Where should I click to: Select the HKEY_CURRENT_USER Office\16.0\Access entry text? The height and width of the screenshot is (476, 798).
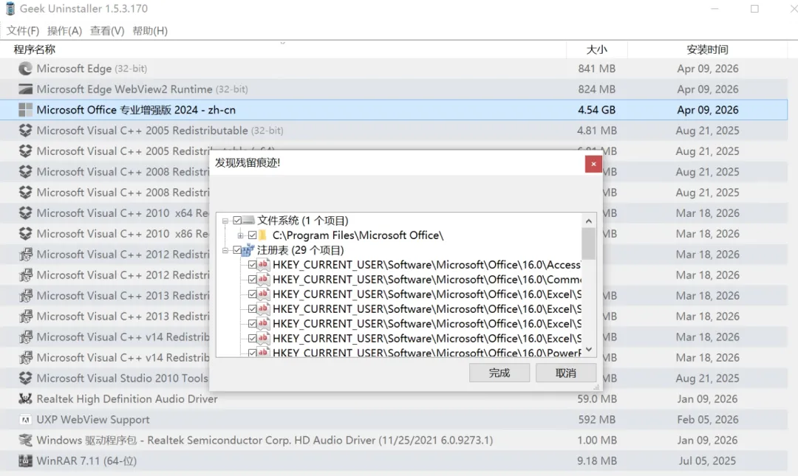[426, 265]
